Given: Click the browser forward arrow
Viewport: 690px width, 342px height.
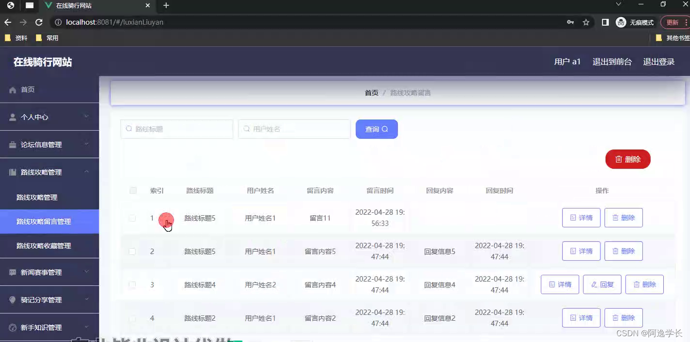Looking at the screenshot, I should pos(23,22).
